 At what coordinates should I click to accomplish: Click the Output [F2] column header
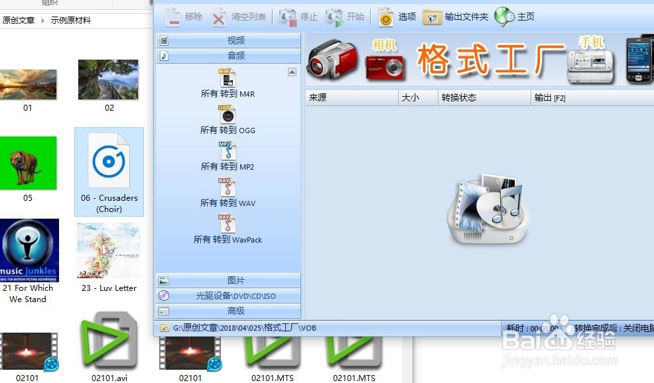pos(592,98)
